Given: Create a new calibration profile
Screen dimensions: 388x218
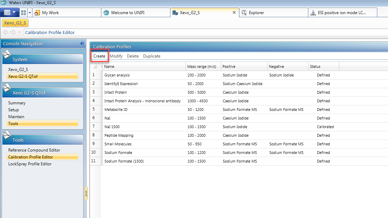Looking at the screenshot, I should [99, 56].
